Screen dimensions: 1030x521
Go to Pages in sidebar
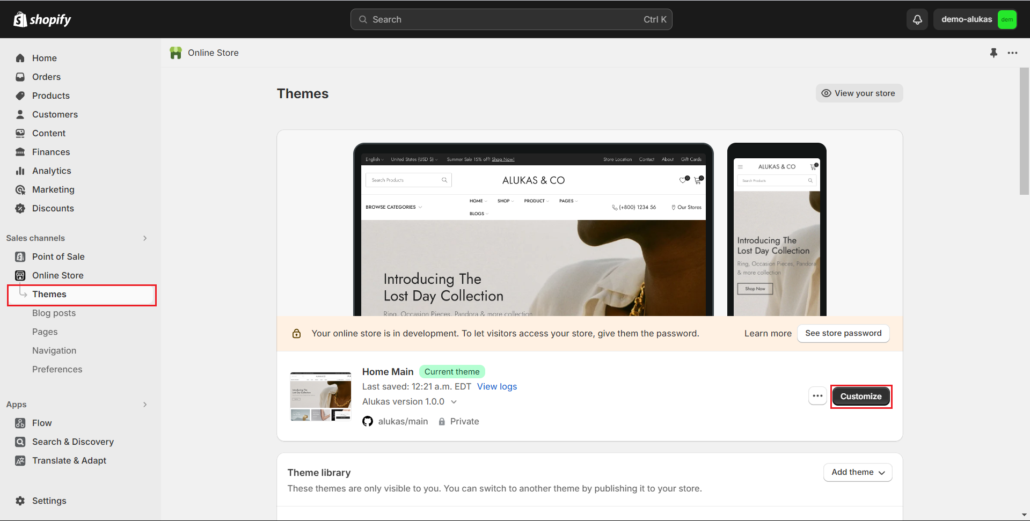[45, 332]
